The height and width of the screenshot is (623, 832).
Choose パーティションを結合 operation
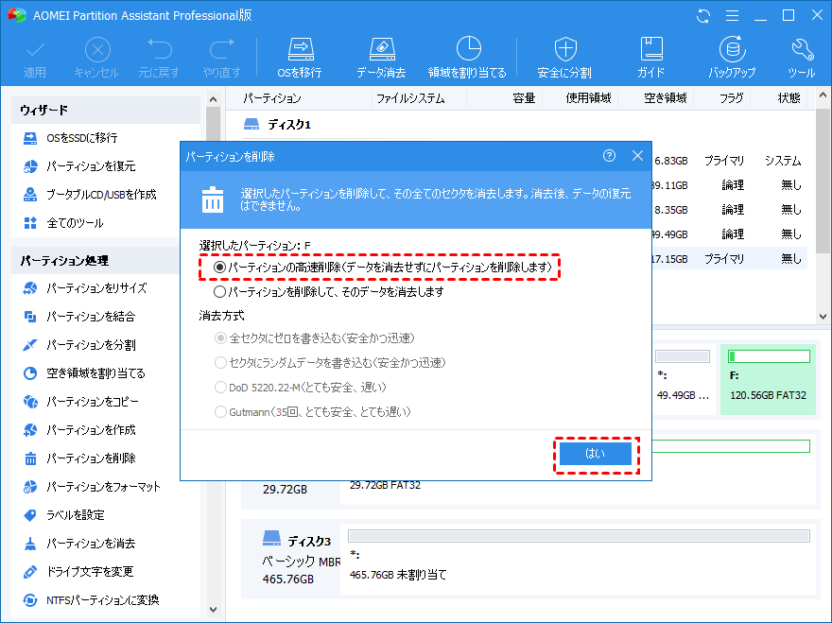79,317
